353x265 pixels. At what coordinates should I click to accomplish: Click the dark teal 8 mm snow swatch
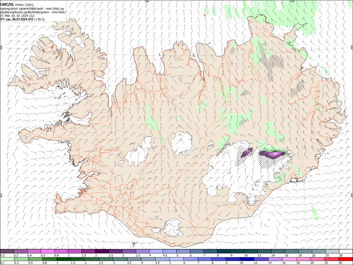tap(224, 251)
